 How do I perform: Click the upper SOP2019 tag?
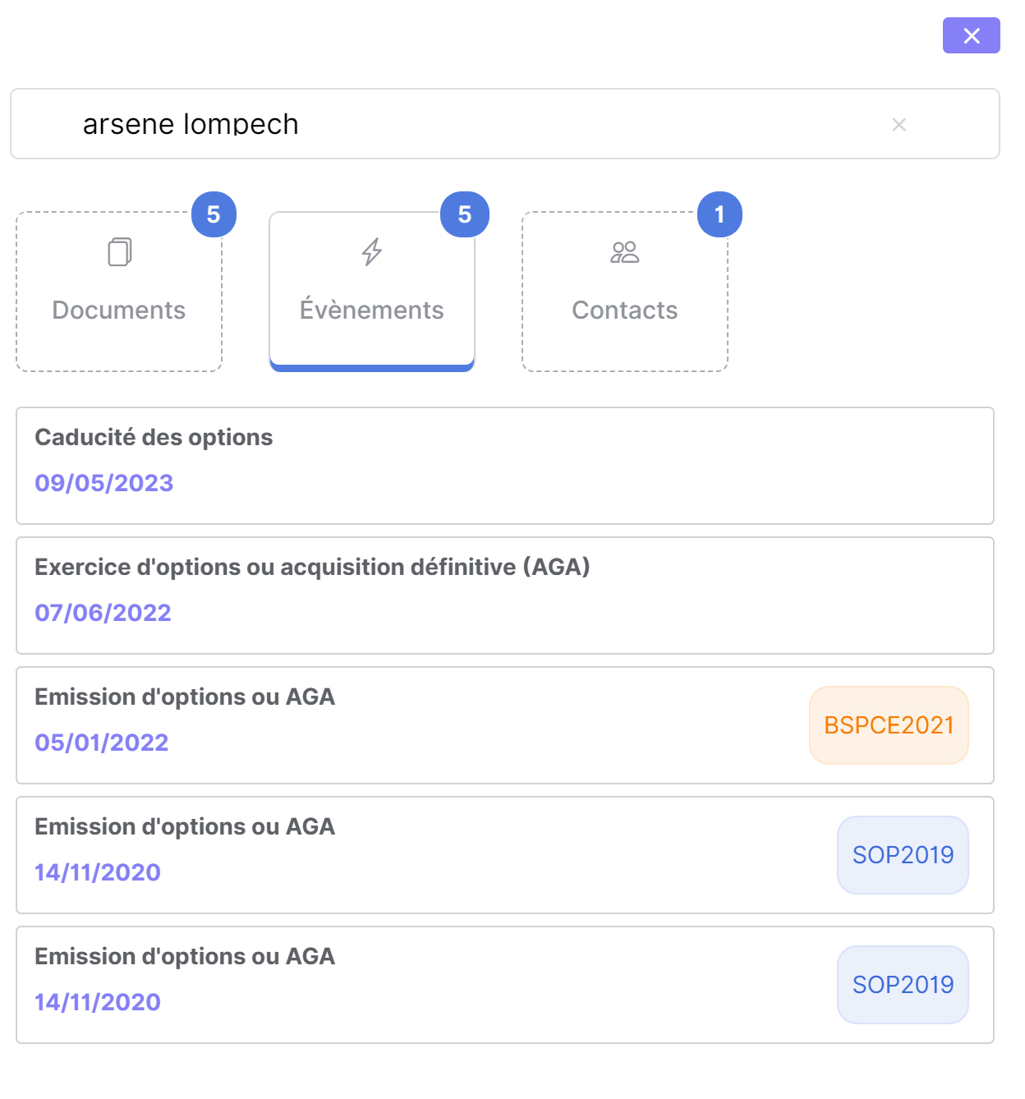pyautogui.click(x=903, y=855)
